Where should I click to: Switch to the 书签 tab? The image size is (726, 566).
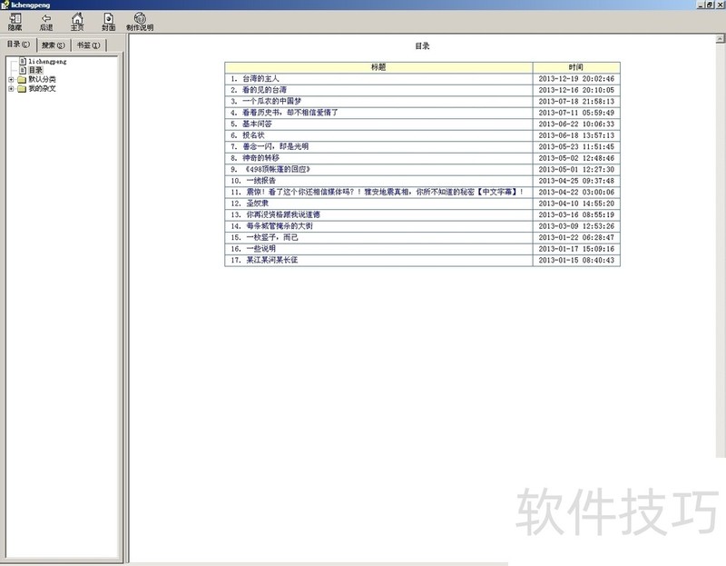[x=88, y=45]
